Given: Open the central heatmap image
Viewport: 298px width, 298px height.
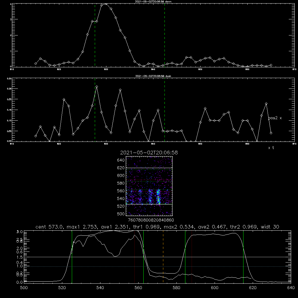Looking at the screenshot, I should 149,186.
